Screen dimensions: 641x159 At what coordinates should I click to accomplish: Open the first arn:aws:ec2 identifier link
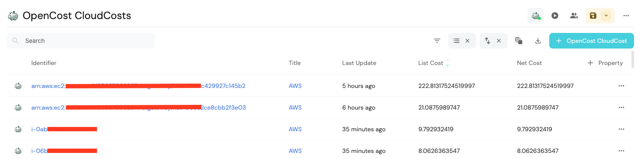pos(138,86)
